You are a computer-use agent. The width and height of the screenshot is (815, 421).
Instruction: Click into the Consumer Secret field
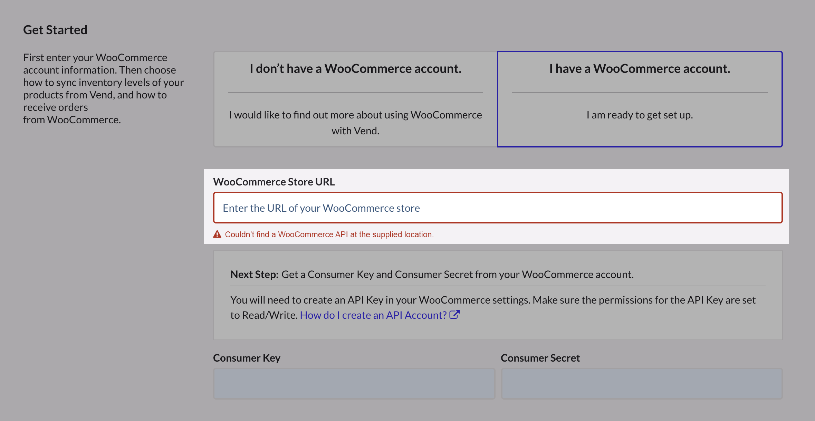coord(642,383)
